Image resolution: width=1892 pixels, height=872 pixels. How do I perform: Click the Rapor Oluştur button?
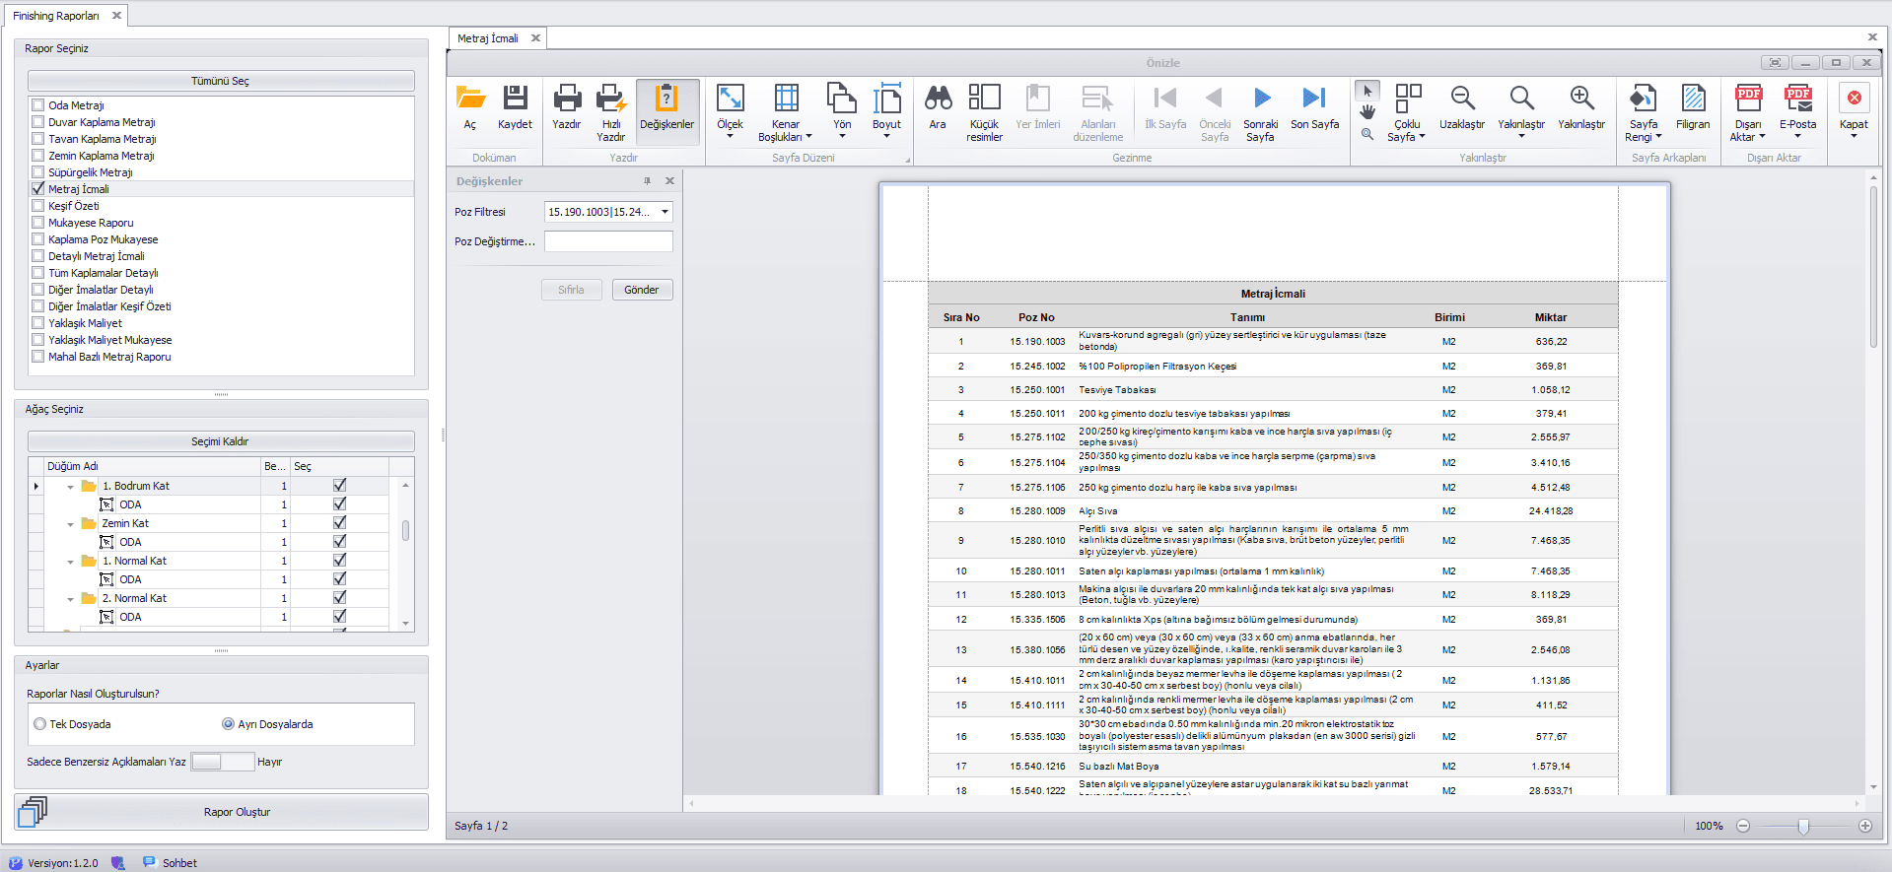point(221,812)
